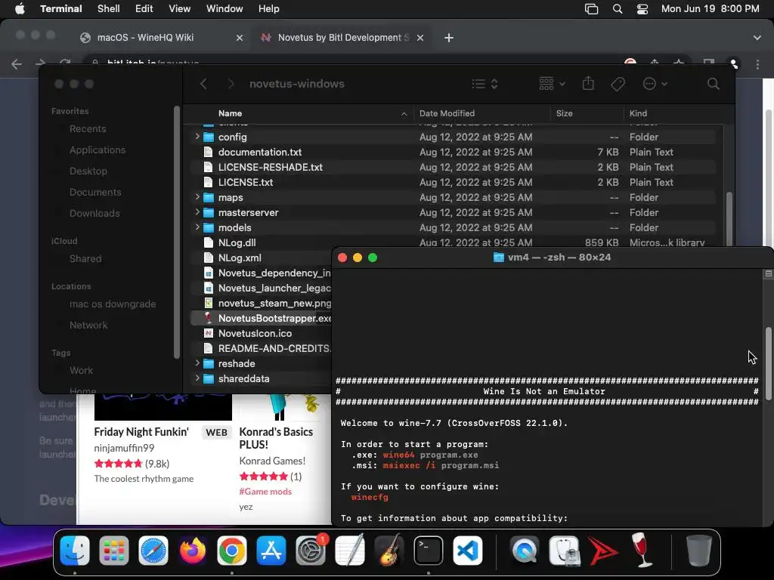Click the Finder file list scrollbar
Screen dimensions: 774x580
[x=729, y=218]
